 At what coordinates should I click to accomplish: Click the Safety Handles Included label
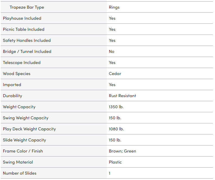pyautogui.click(x=27, y=40)
